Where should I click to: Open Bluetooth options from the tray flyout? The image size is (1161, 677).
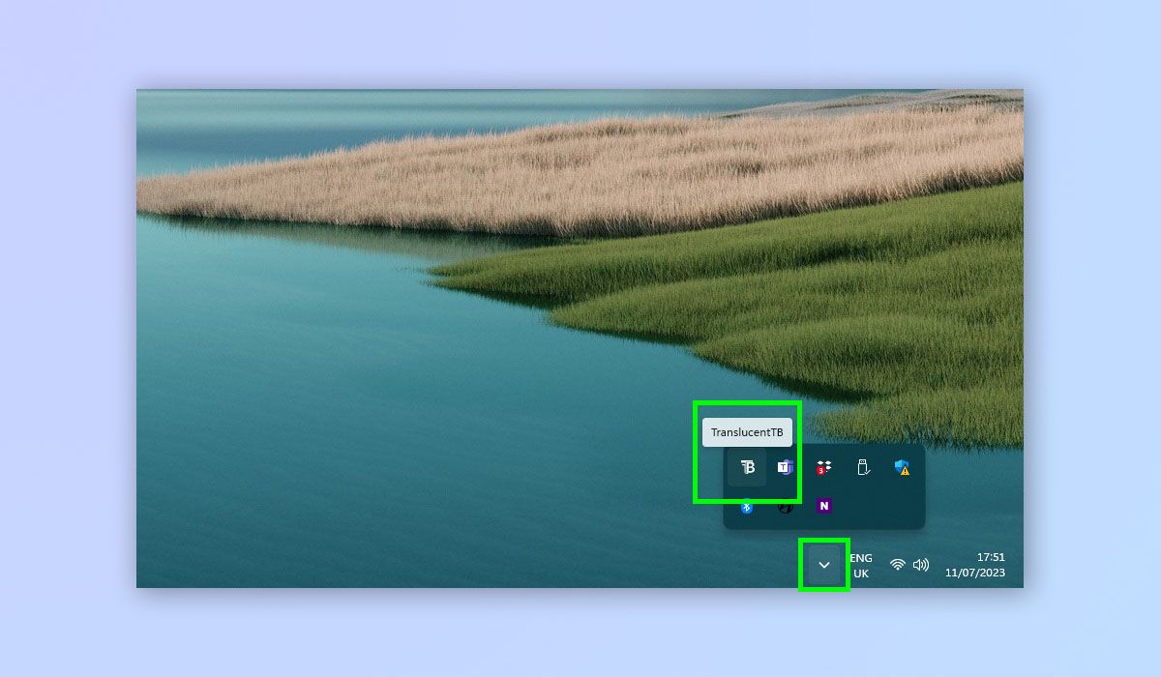[746, 505]
